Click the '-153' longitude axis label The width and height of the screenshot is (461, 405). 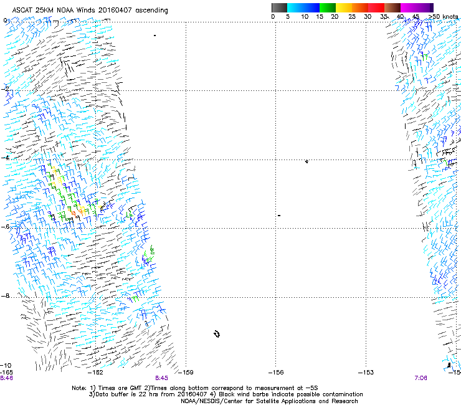(x=366, y=372)
